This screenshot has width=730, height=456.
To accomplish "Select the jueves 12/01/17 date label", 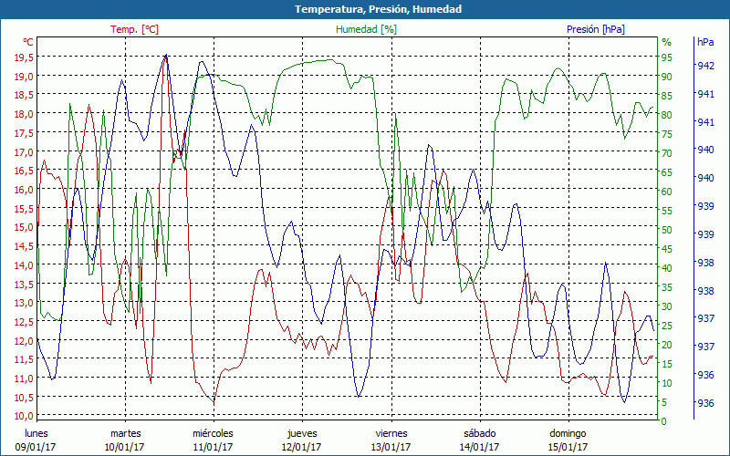I will point(301,440).
